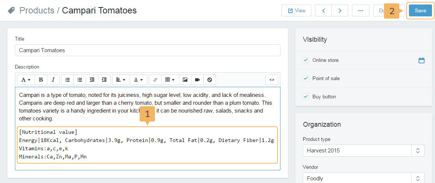Open the calendar icon next to Online store
The height and width of the screenshot is (183, 435).
(421, 60)
